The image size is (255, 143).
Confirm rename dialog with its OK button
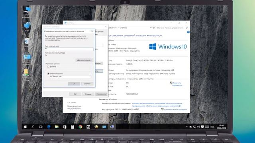pos(74,84)
